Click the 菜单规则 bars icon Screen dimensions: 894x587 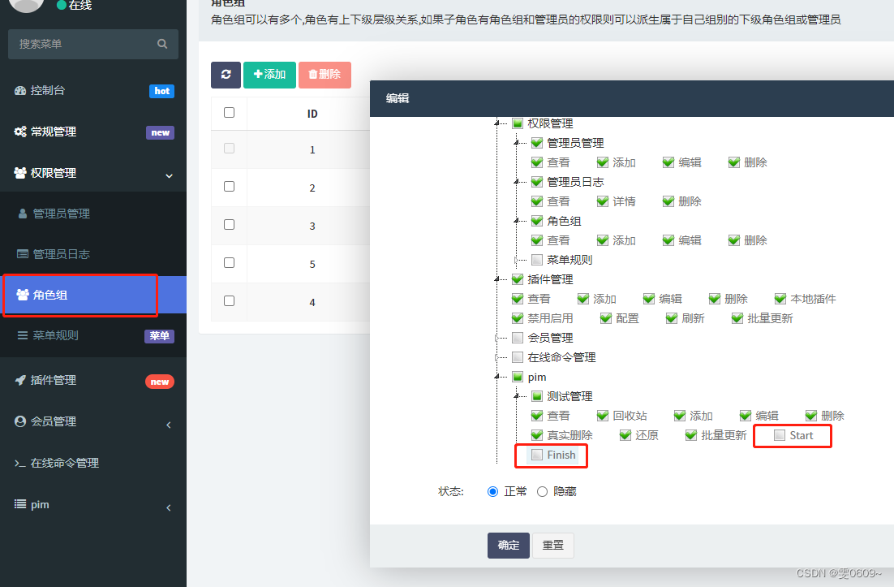[x=23, y=335]
